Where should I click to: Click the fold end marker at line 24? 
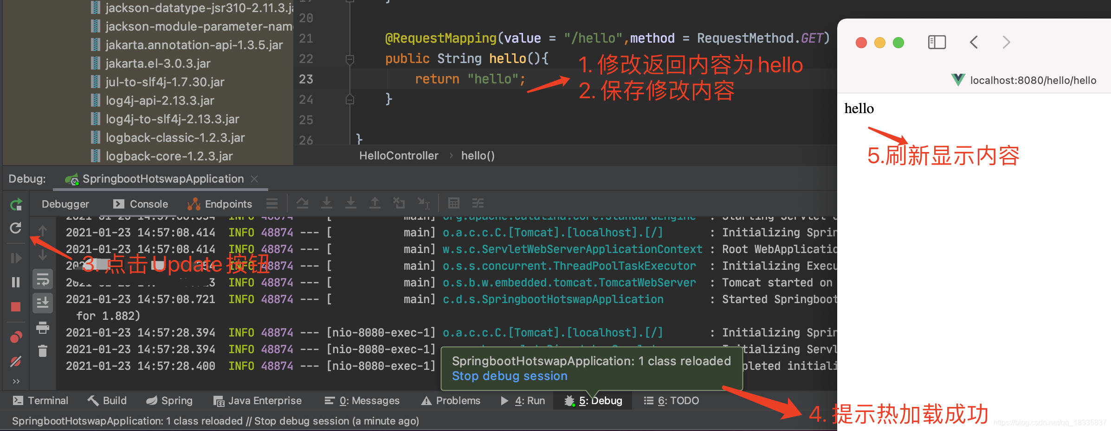(x=350, y=99)
